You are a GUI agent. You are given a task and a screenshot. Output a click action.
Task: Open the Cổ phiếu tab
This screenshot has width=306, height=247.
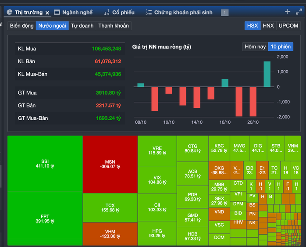click(123, 12)
